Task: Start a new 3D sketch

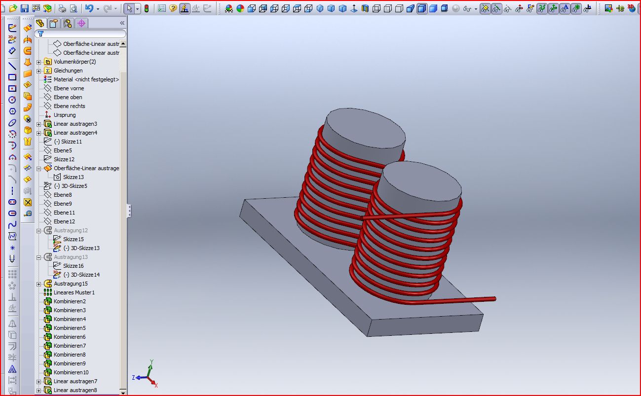Action: pyautogui.click(x=12, y=39)
